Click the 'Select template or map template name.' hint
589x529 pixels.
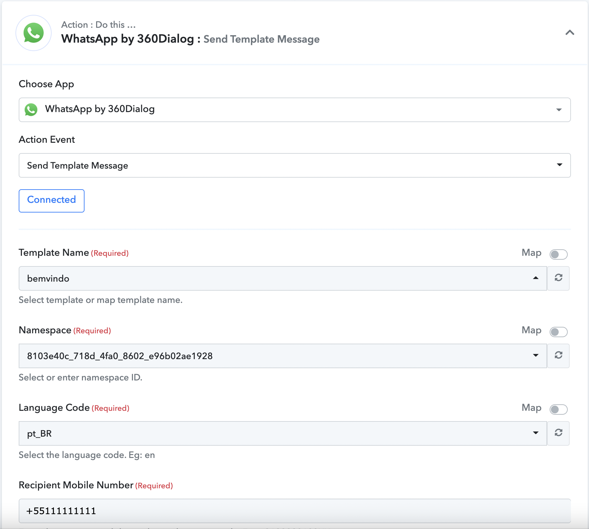point(101,300)
